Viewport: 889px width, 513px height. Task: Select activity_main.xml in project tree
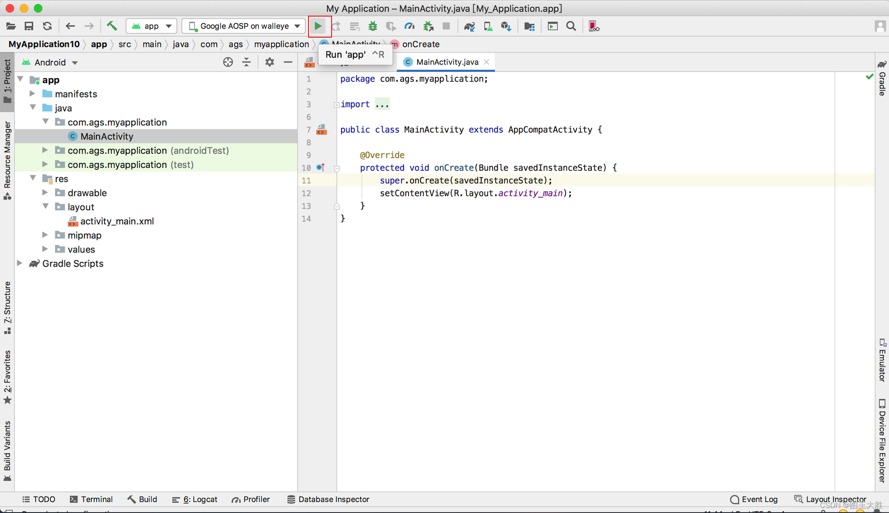117,221
